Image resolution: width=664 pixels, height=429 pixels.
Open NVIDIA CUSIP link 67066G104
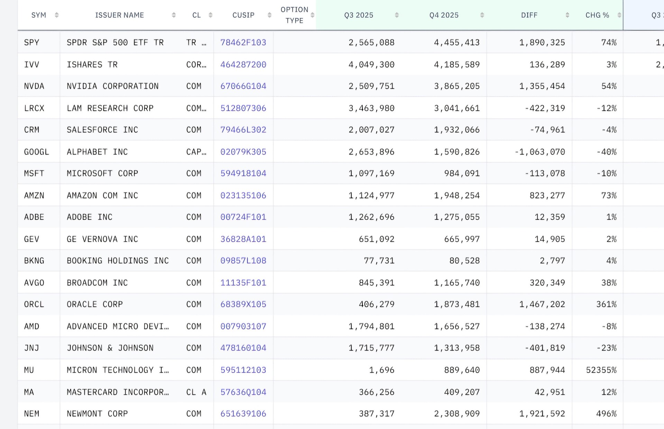243,86
